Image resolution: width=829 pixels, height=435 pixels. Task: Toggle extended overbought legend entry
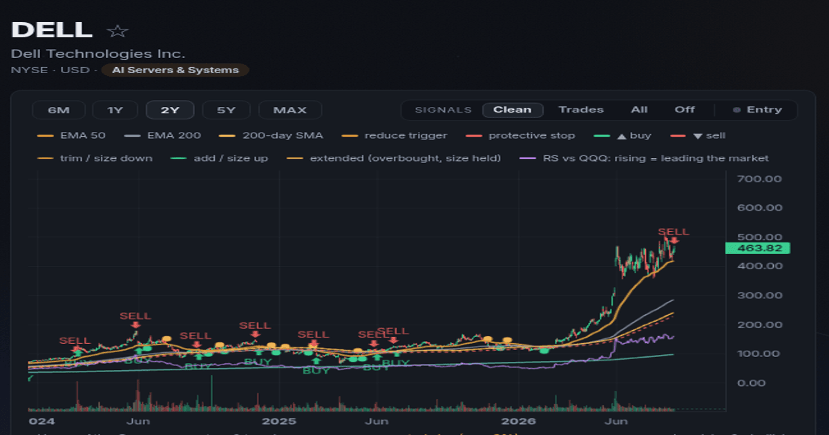point(393,158)
